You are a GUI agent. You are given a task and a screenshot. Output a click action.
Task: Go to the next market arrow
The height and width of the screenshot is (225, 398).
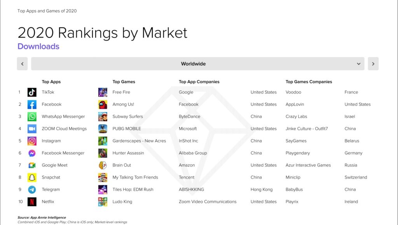pos(373,64)
